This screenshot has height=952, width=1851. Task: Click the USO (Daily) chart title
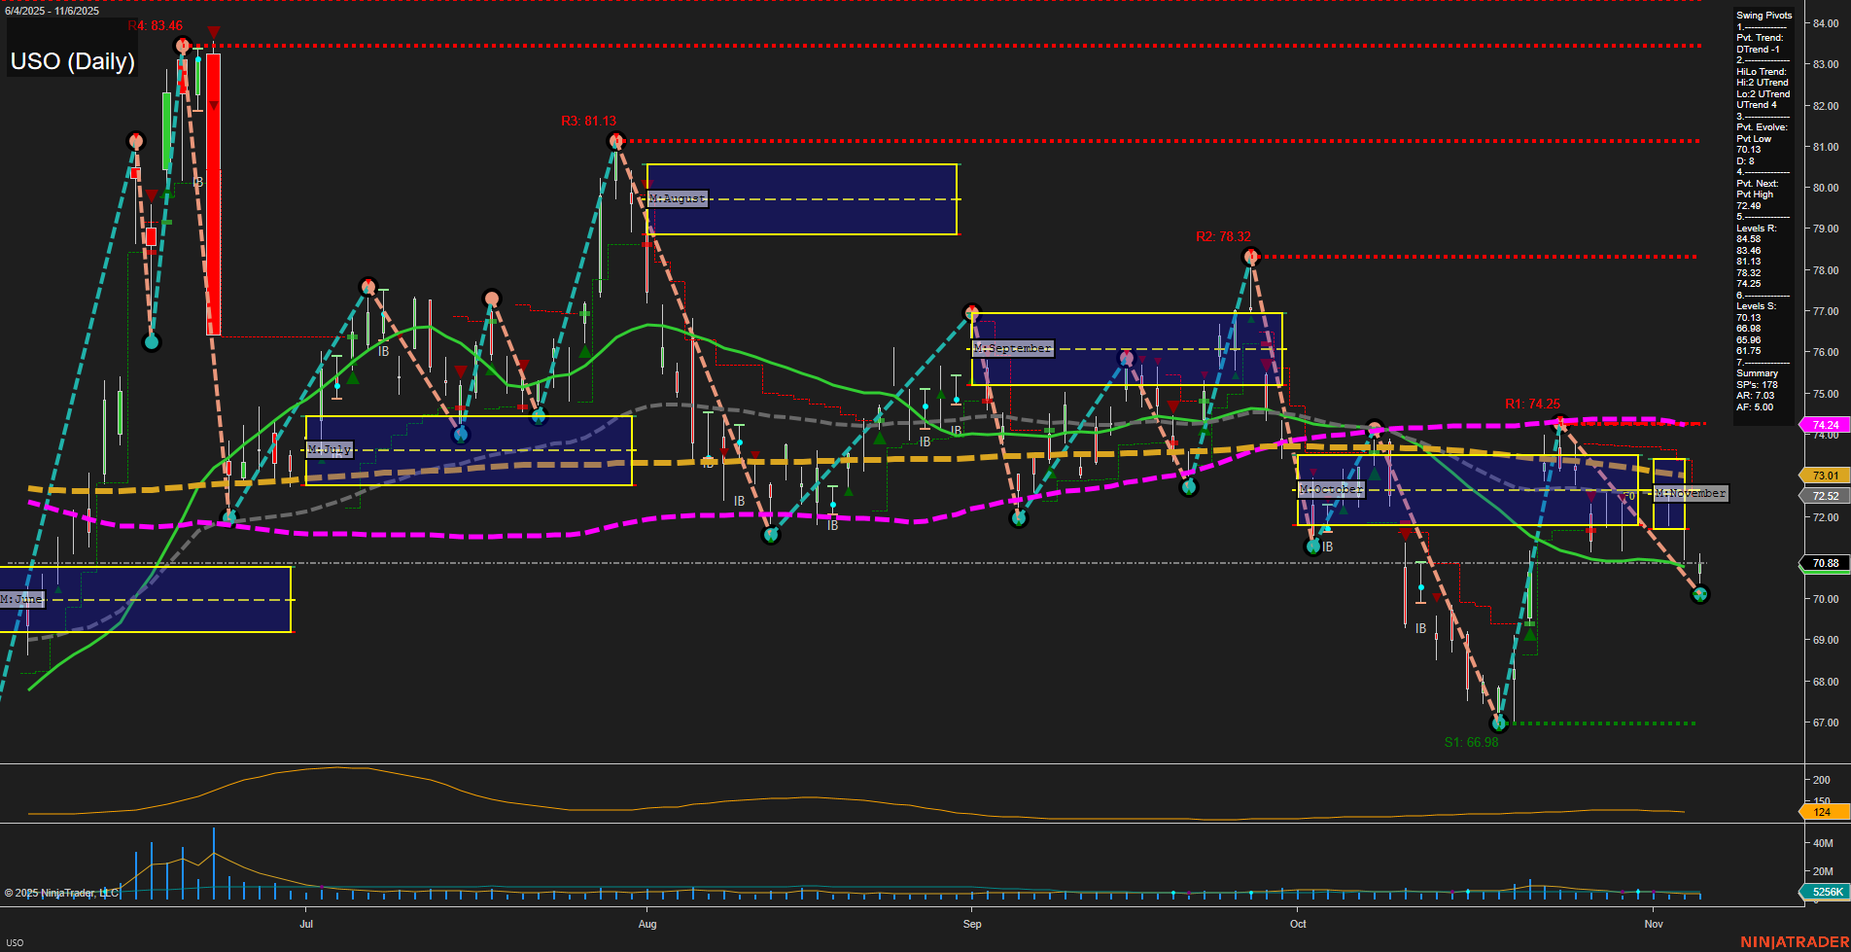[73, 61]
